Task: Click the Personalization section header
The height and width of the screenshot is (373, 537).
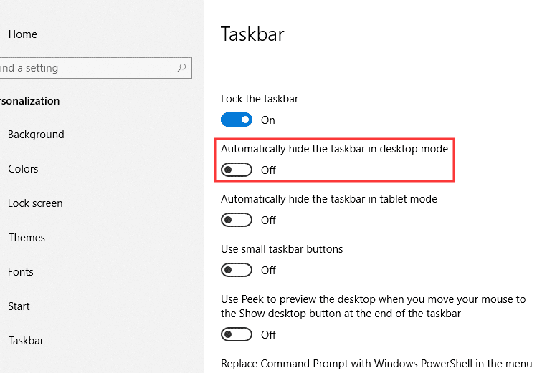Action: click(29, 101)
